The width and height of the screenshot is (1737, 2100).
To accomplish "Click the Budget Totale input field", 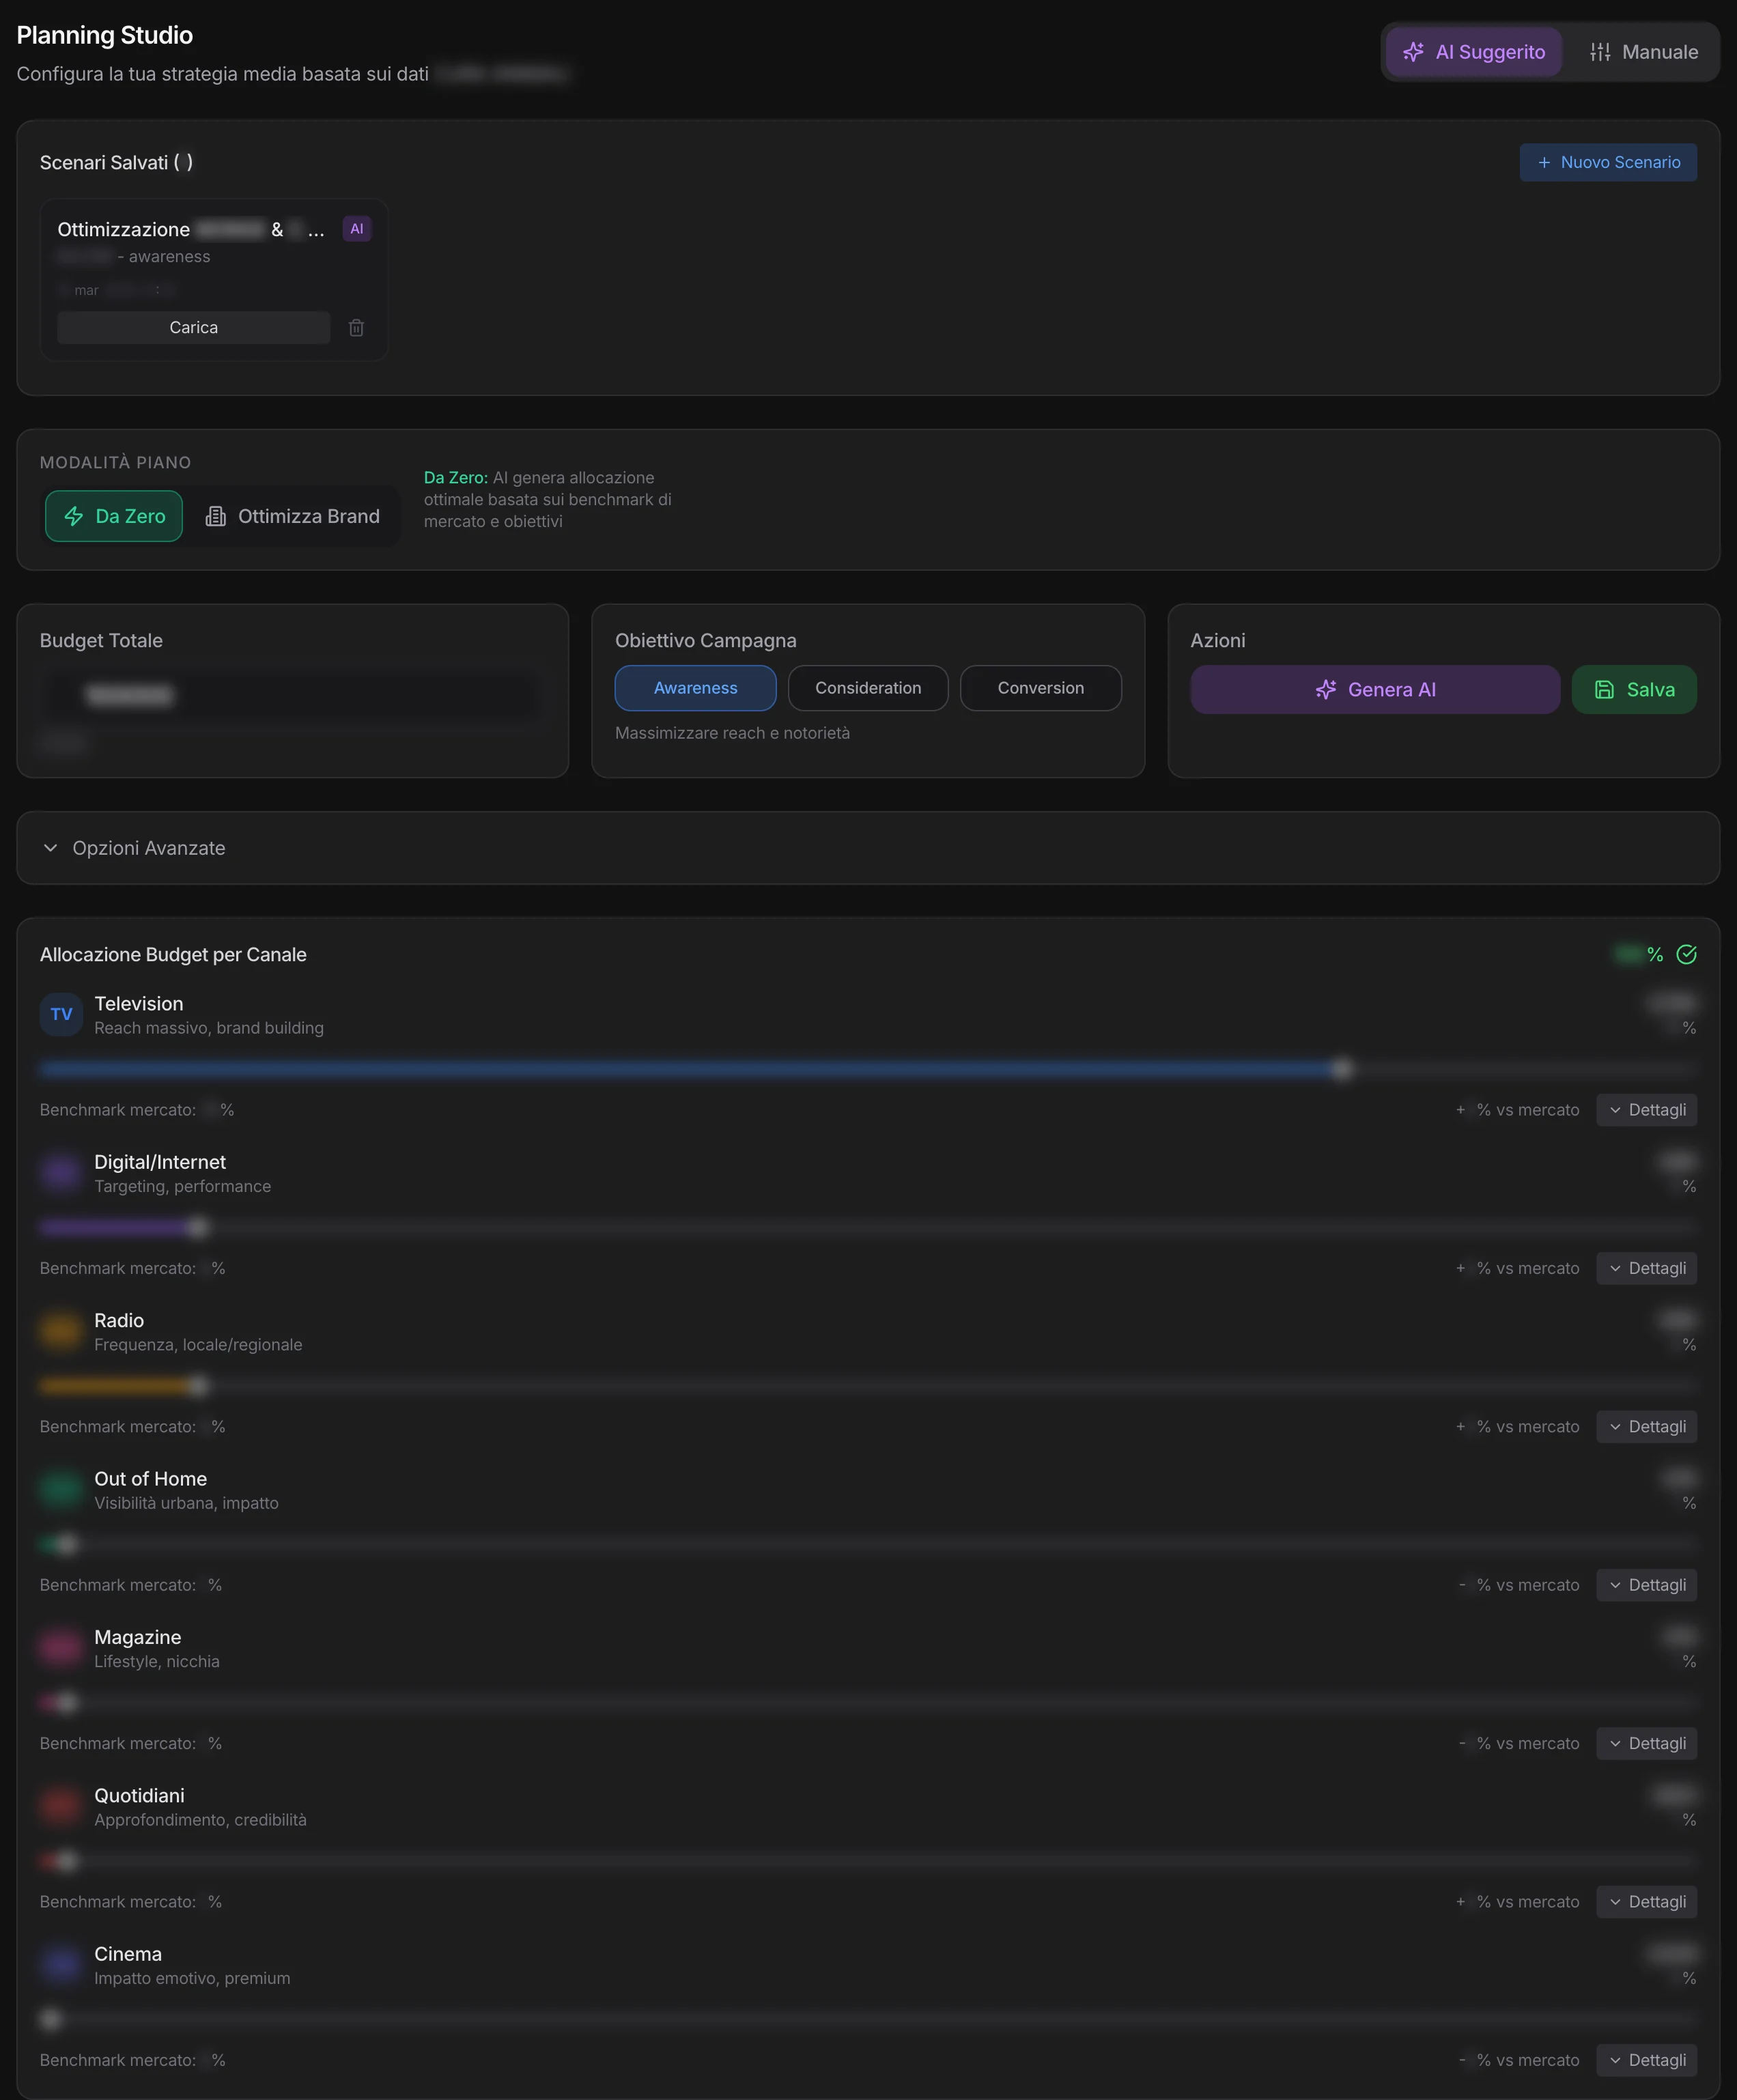I will (292, 694).
